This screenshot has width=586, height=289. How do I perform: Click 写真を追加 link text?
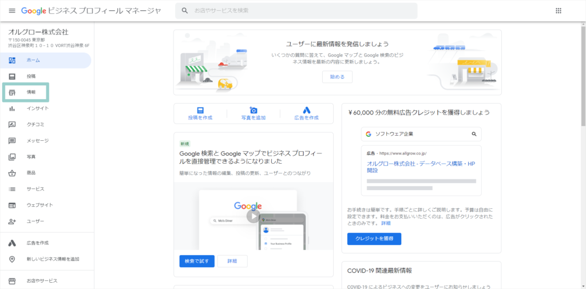point(254,118)
